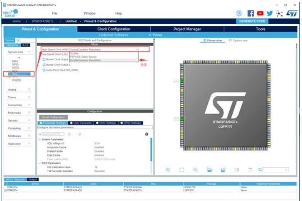Screen dimensions: 302x201
Task: Zoom in on the pinout view
Action: 168,169
